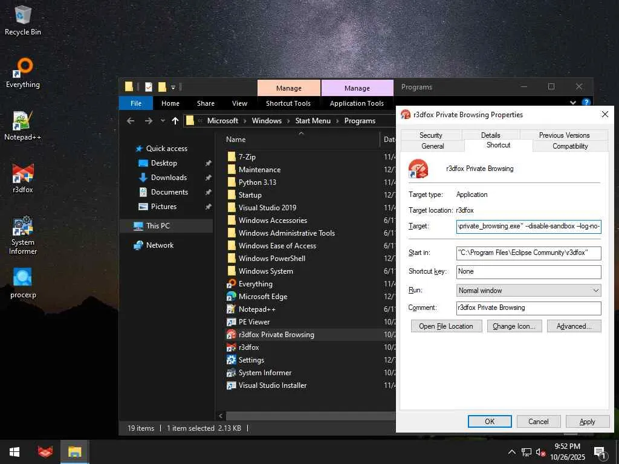The image size is (619, 464).
Task: Select the Microsoft Edge shortcut
Action: pyautogui.click(x=262, y=296)
